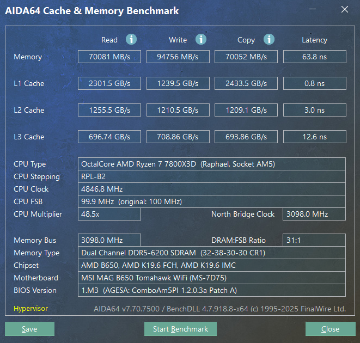Image resolution: width=360 pixels, height=343 pixels.
Task: Click the Close button at bottom
Action: coord(331,329)
